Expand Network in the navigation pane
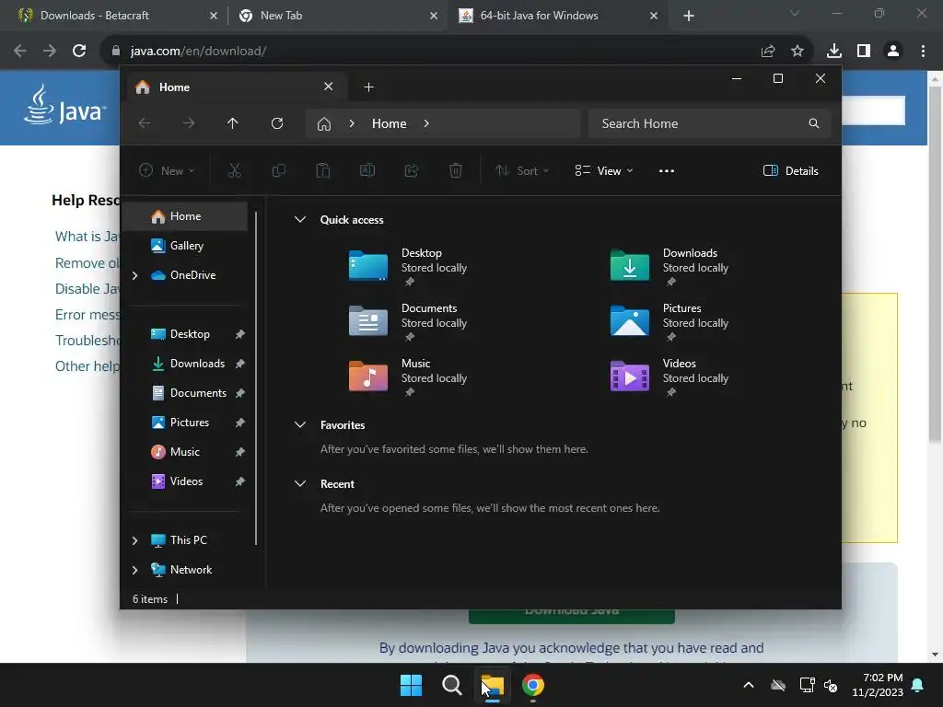This screenshot has height=707, width=943. [x=134, y=570]
